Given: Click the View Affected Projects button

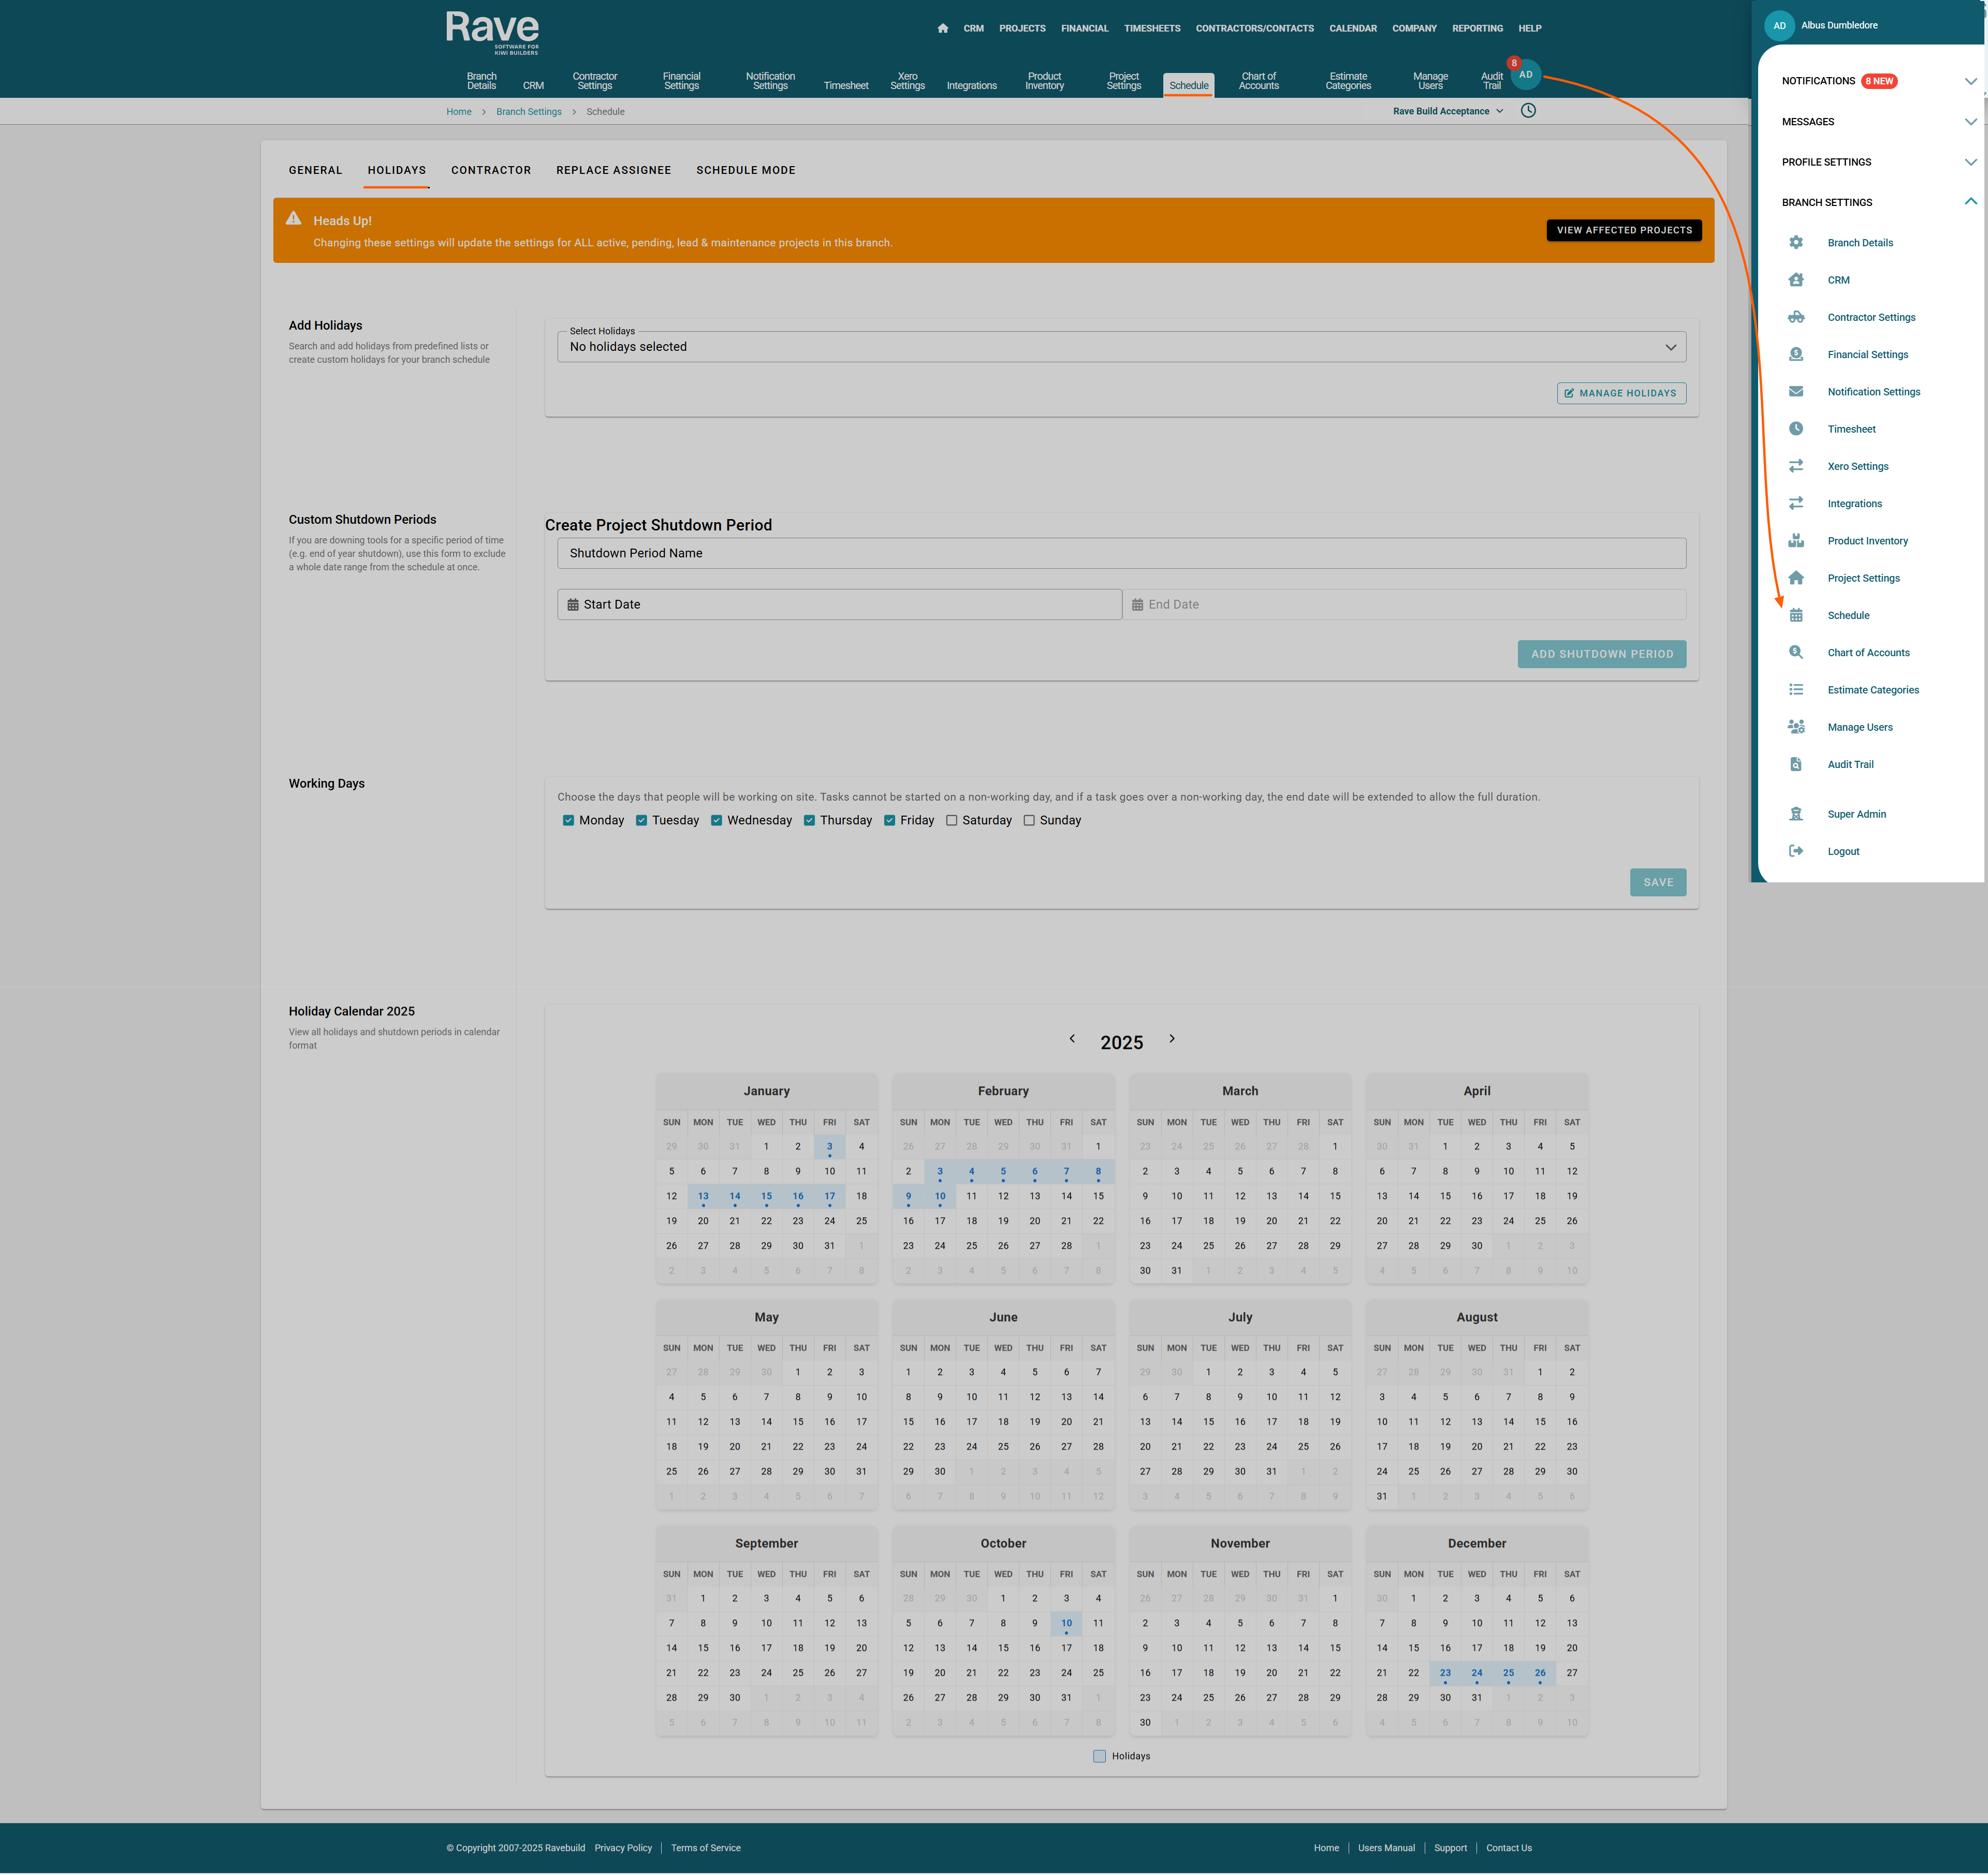Looking at the screenshot, I should click(1623, 230).
